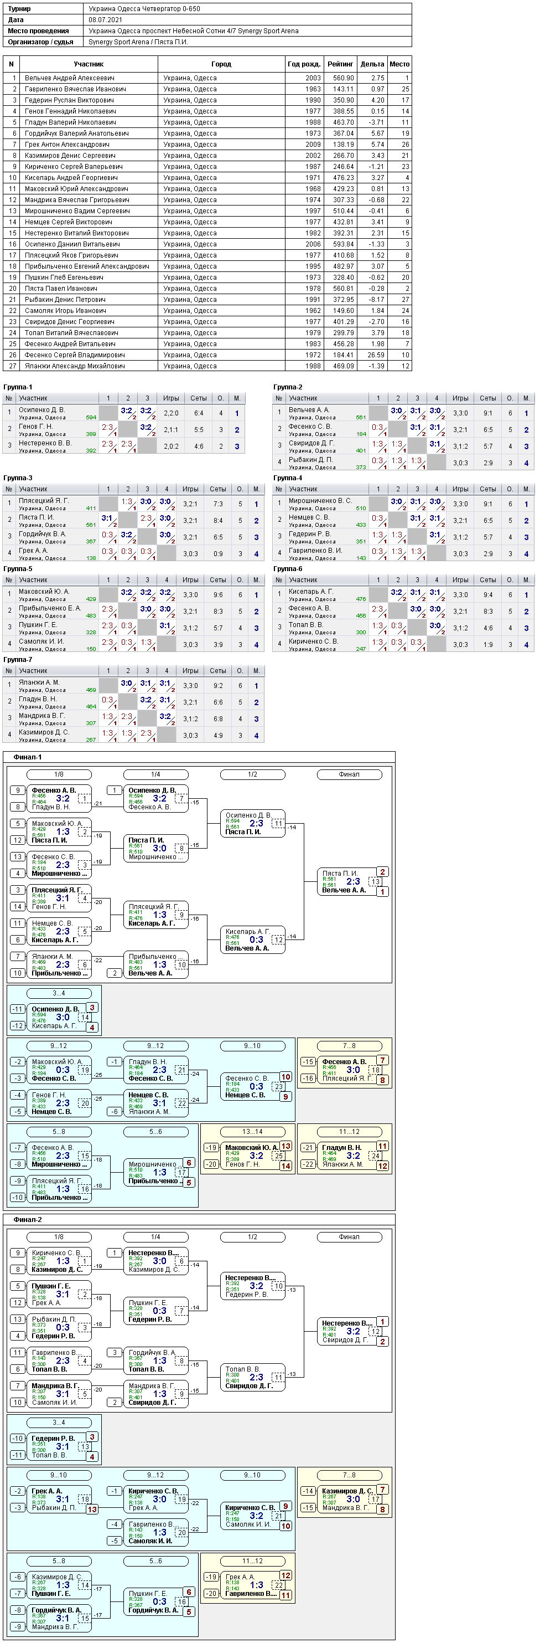Screen dimensions: 540x1643
Task: Click the 'Участник' header in participants table
Action: pyautogui.click(x=89, y=64)
